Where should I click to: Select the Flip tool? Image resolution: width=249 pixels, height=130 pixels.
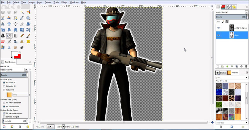coord(22,30)
